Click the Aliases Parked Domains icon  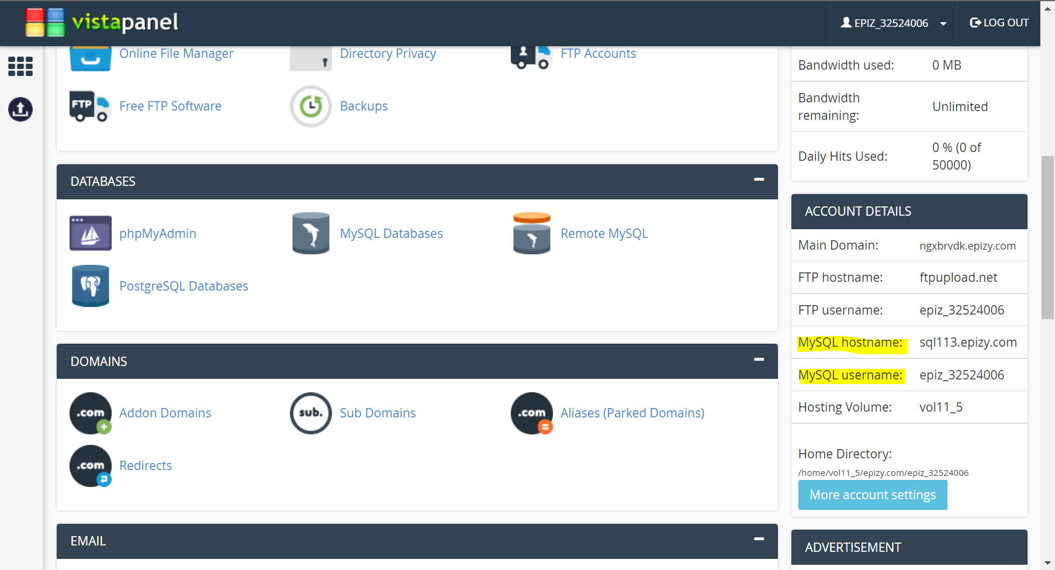tap(532, 413)
